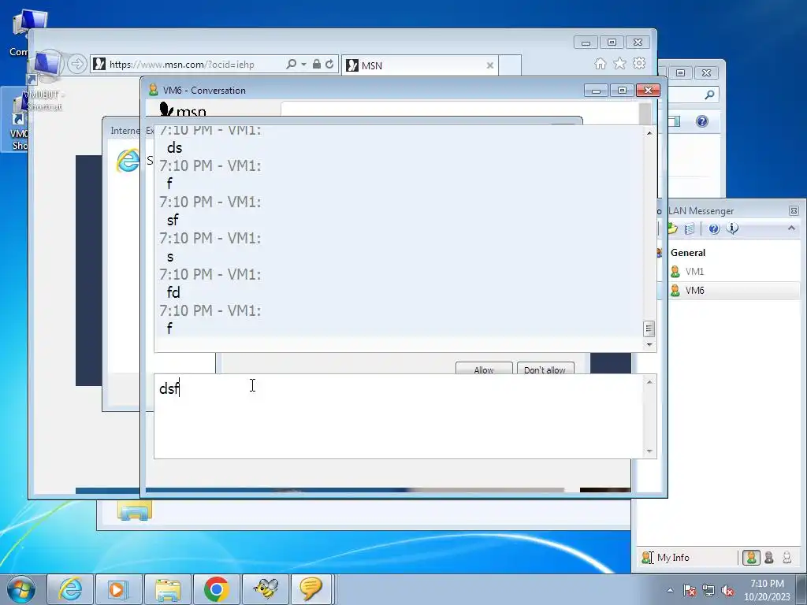Open Windows Explorer folder taskbar icon
The image size is (807, 605).
point(168,589)
